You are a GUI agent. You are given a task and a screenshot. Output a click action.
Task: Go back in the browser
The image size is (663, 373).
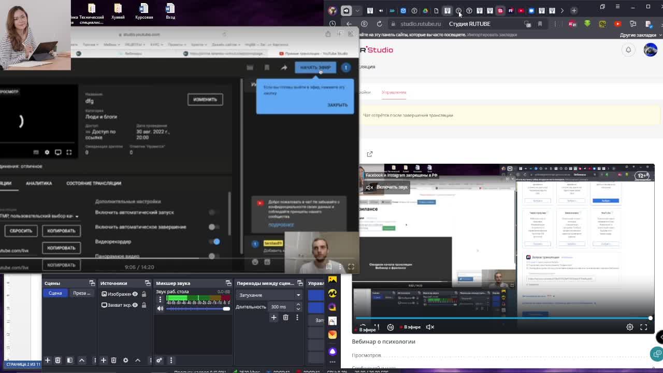349,24
